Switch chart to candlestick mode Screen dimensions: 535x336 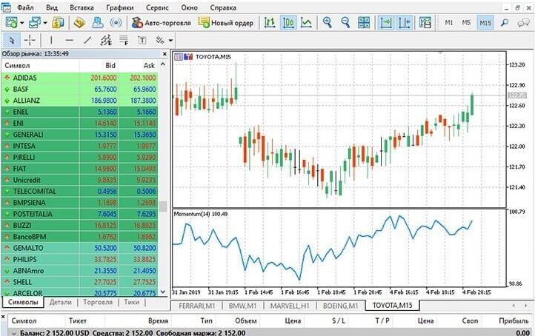pos(288,23)
